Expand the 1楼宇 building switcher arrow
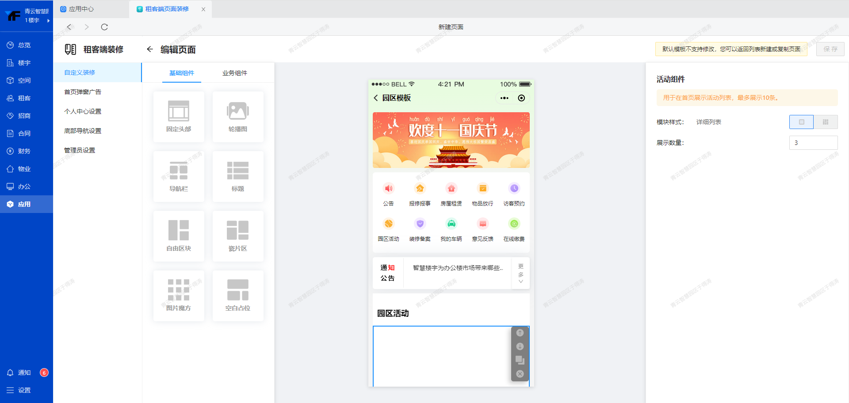This screenshot has width=849, height=403. 48,20
